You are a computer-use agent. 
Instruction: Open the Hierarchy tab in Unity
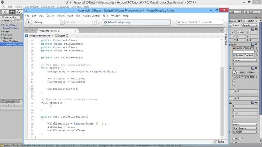click(x=9, y=17)
